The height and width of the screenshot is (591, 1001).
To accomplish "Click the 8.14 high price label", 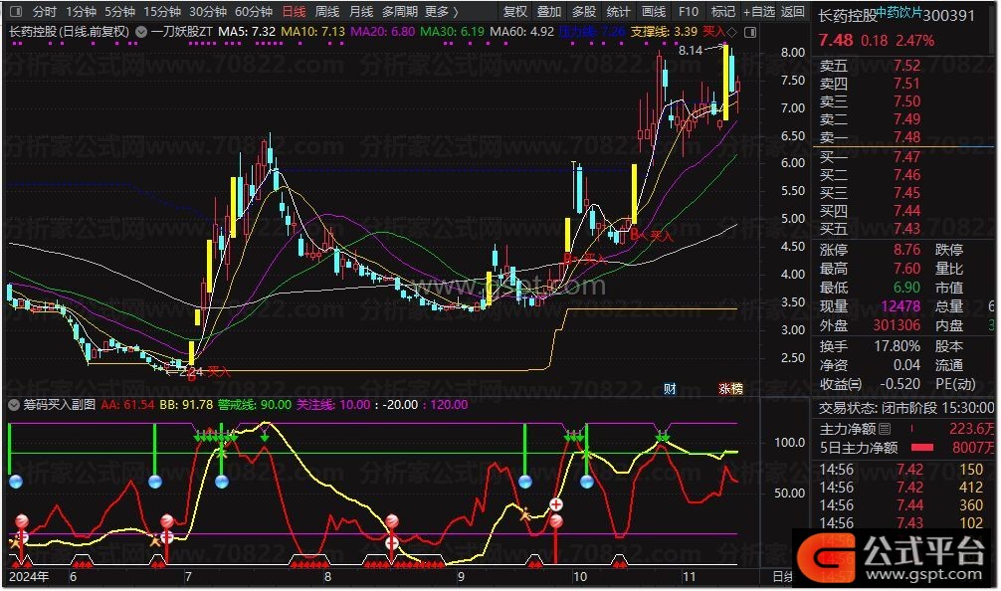I will tap(691, 51).
